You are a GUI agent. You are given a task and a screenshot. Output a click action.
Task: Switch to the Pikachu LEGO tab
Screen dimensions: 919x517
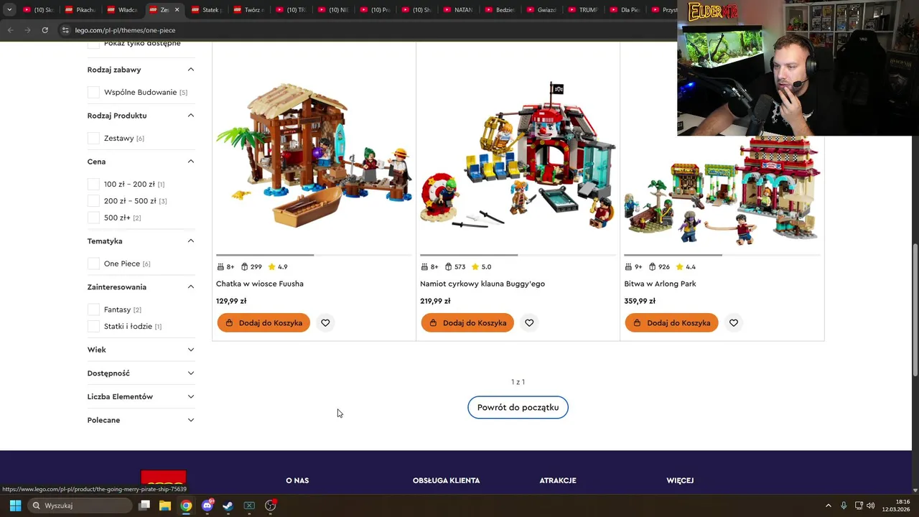pos(80,10)
